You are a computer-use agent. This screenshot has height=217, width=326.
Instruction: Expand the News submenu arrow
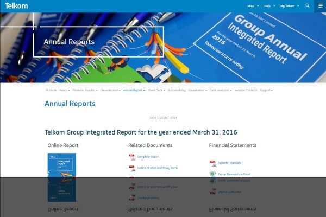pos(69,91)
